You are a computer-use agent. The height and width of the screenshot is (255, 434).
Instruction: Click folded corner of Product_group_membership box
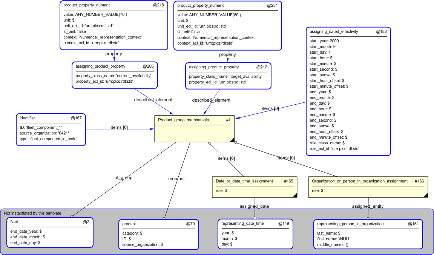pos(233,140)
